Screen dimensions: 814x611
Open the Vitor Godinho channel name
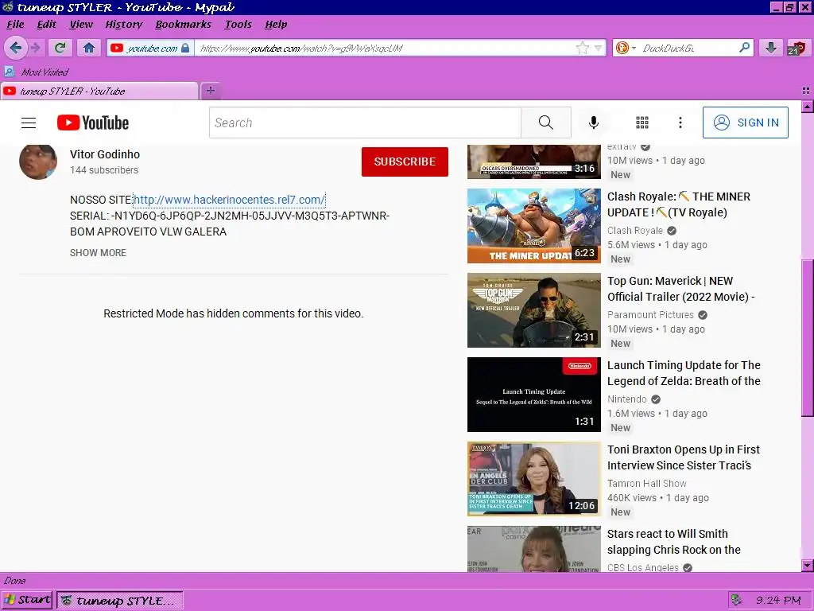tap(105, 154)
